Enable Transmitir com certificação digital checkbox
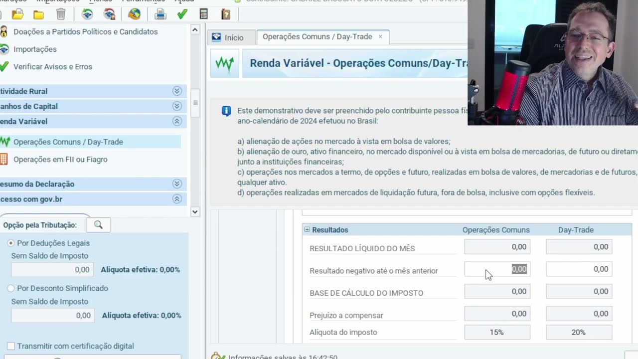 click(11, 346)
